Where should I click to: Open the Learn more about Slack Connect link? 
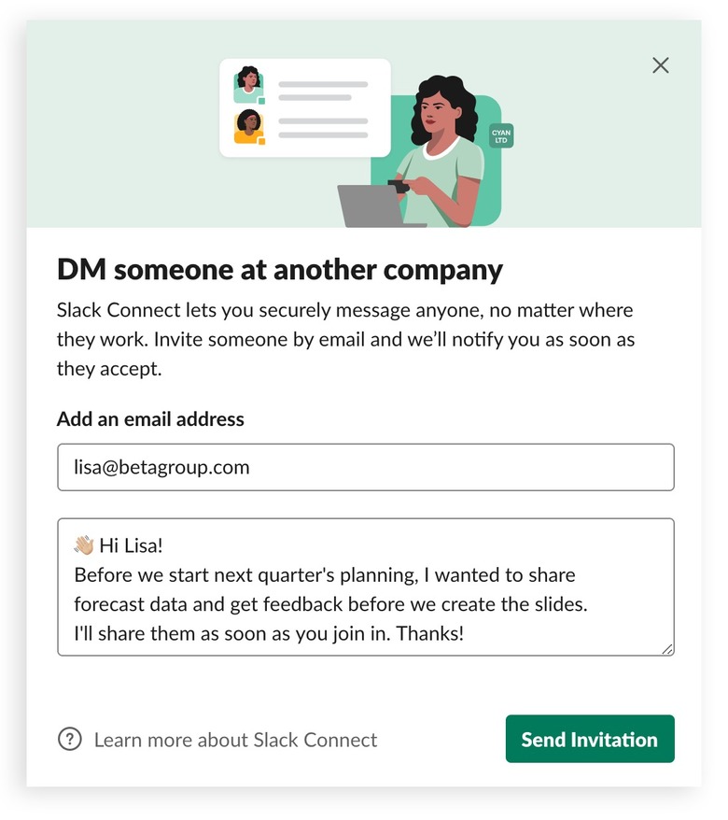coord(235,740)
